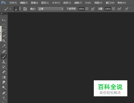134x103 pixels.
Task: Open the 视图(V) menu
Action: pyautogui.click(x=98, y=3)
